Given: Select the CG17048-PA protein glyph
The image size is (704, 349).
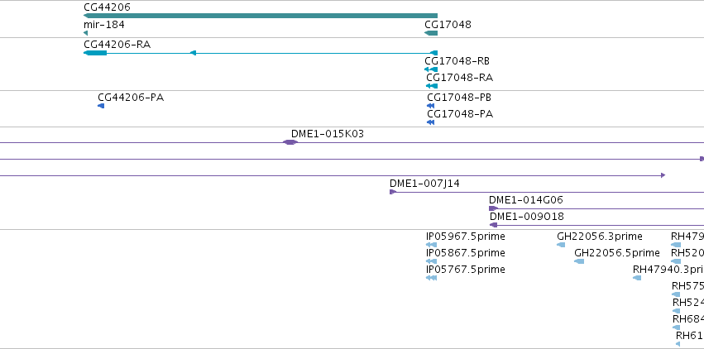Looking at the screenshot, I should pos(430,122).
